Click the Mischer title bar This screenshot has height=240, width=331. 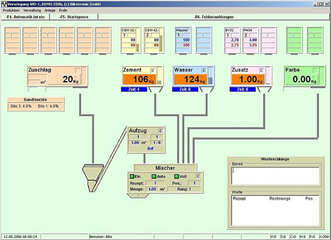[x=165, y=168]
